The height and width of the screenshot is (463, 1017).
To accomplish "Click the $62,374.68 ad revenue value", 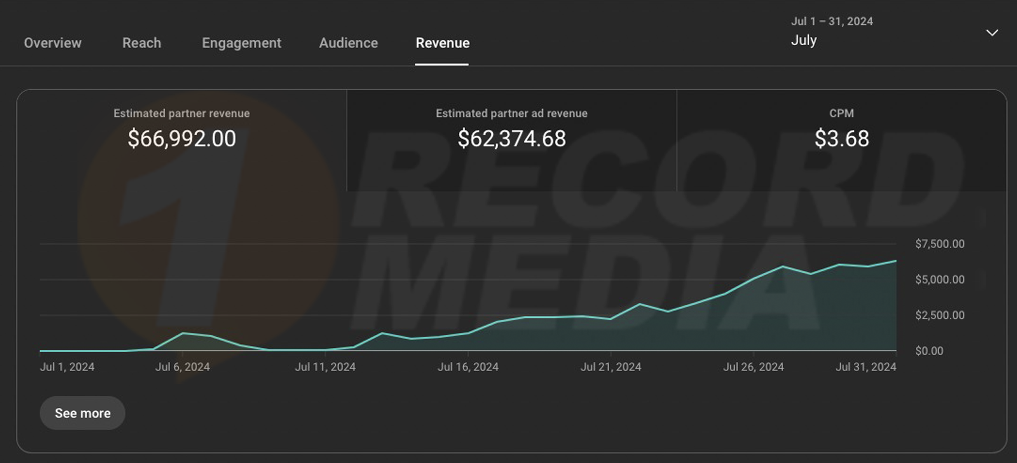I will [x=511, y=138].
